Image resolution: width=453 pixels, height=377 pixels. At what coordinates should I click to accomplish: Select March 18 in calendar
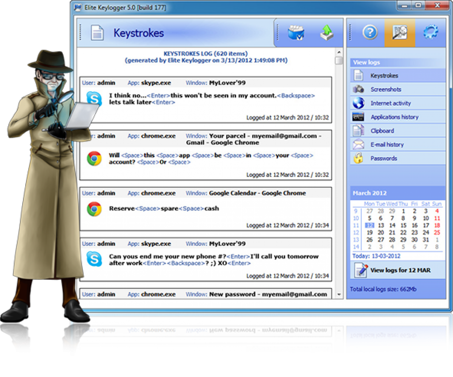click(x=437, y=225)
